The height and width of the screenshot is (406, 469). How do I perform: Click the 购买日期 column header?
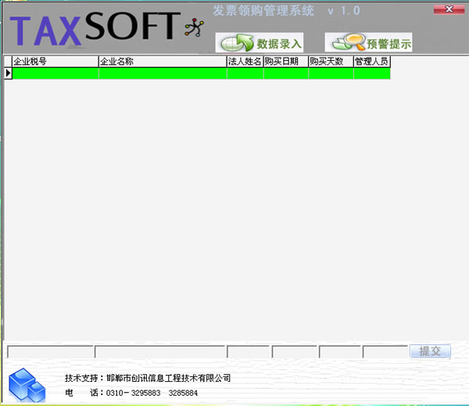click(285, 61)
